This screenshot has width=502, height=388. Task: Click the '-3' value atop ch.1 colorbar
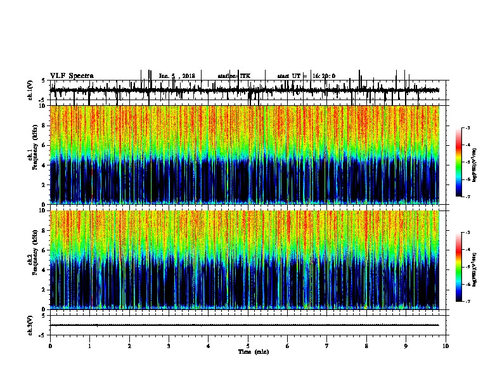tap(468, 127)
